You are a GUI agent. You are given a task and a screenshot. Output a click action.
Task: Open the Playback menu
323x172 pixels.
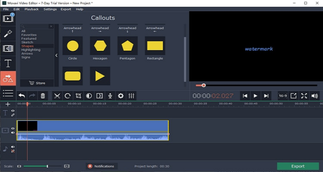[x=31, y=9]
